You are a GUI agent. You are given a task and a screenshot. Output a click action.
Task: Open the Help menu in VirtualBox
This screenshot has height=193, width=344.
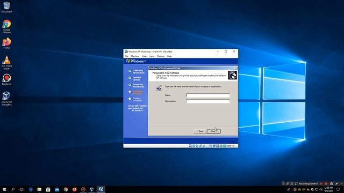click(x=169, y=56)
